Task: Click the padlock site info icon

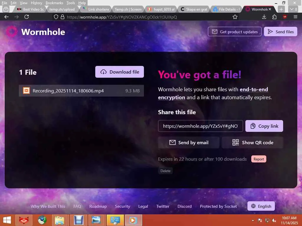Action: (x=63, y=17)
